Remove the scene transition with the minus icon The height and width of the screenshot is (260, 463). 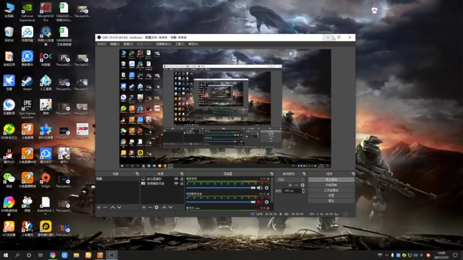pyautogui.click(x=296, y=185)
